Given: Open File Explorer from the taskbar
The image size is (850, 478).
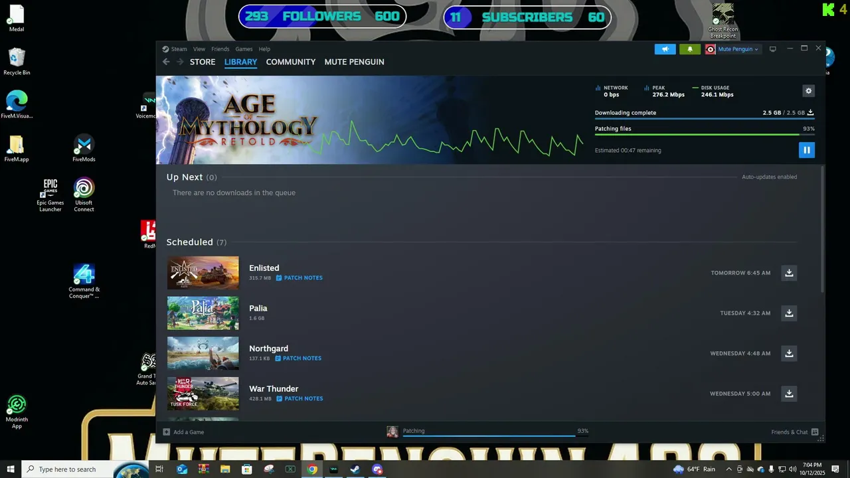Looking at the screenshot, I should (225, 469).
